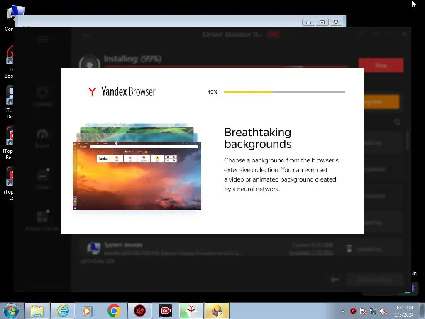This screenshot has height=319, width=425.
Task: Switch to the setup installer taskbar button
Action: [x=217, y=311]
